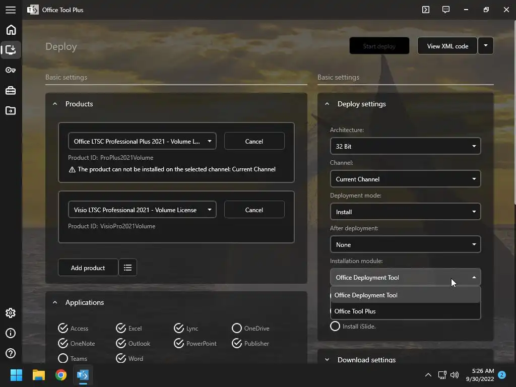
Task: Collapse the Applications section
Action: pyautogui.click(x=55, y=302)
